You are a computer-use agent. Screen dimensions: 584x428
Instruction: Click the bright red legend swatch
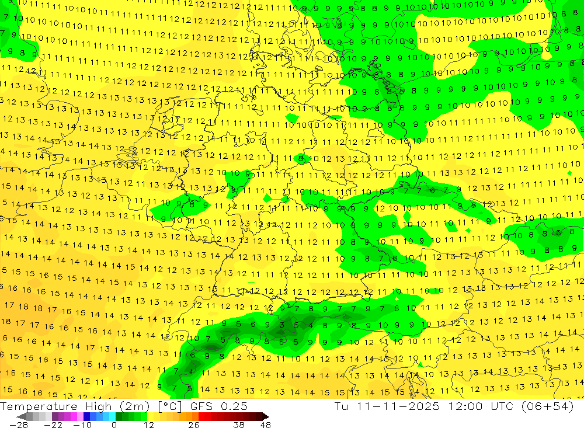(201, 416)
